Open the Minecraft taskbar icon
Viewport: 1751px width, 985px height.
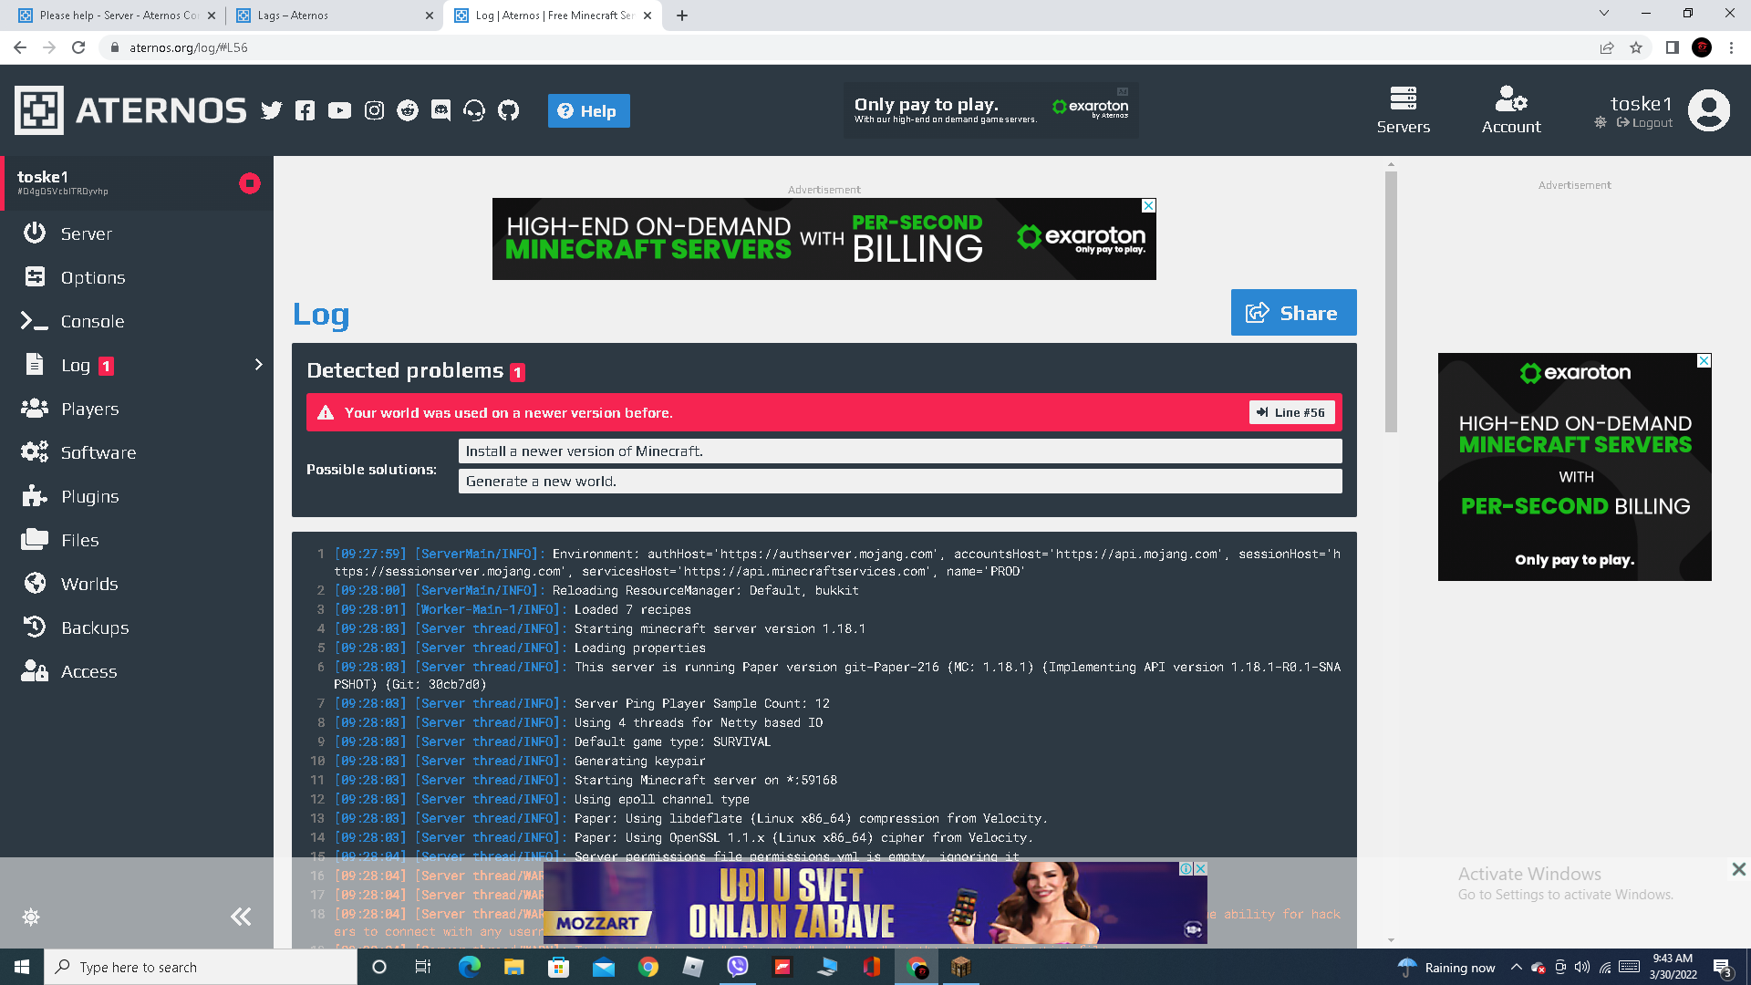[x=961, y=967]
